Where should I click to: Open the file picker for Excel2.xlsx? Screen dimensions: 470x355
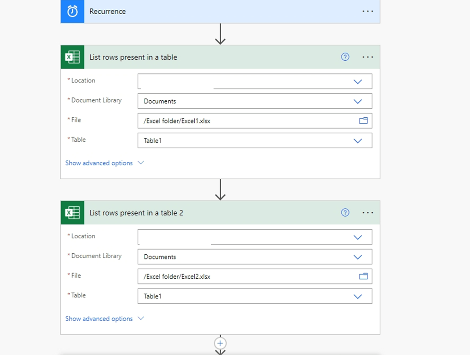(x=363, y=276)
